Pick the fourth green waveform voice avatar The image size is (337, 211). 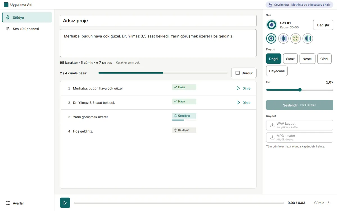click(308, 38)
